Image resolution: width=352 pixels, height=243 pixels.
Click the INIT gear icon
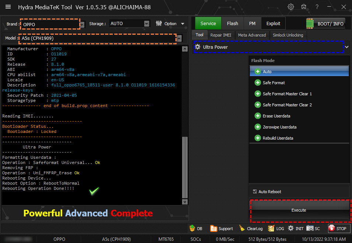coord(291,228)
